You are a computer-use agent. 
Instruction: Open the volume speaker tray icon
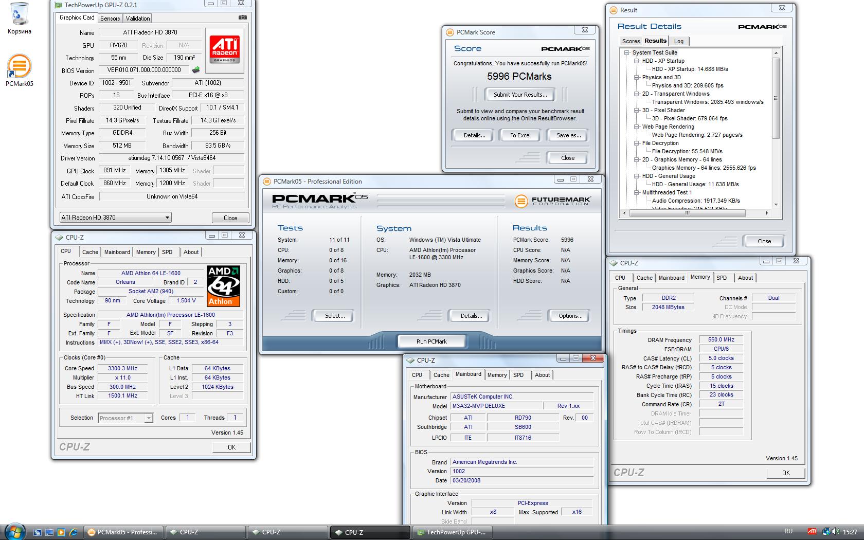835,532
